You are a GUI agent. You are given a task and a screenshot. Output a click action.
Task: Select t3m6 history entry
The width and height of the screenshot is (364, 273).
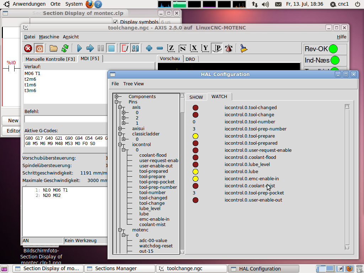(30, 91)
